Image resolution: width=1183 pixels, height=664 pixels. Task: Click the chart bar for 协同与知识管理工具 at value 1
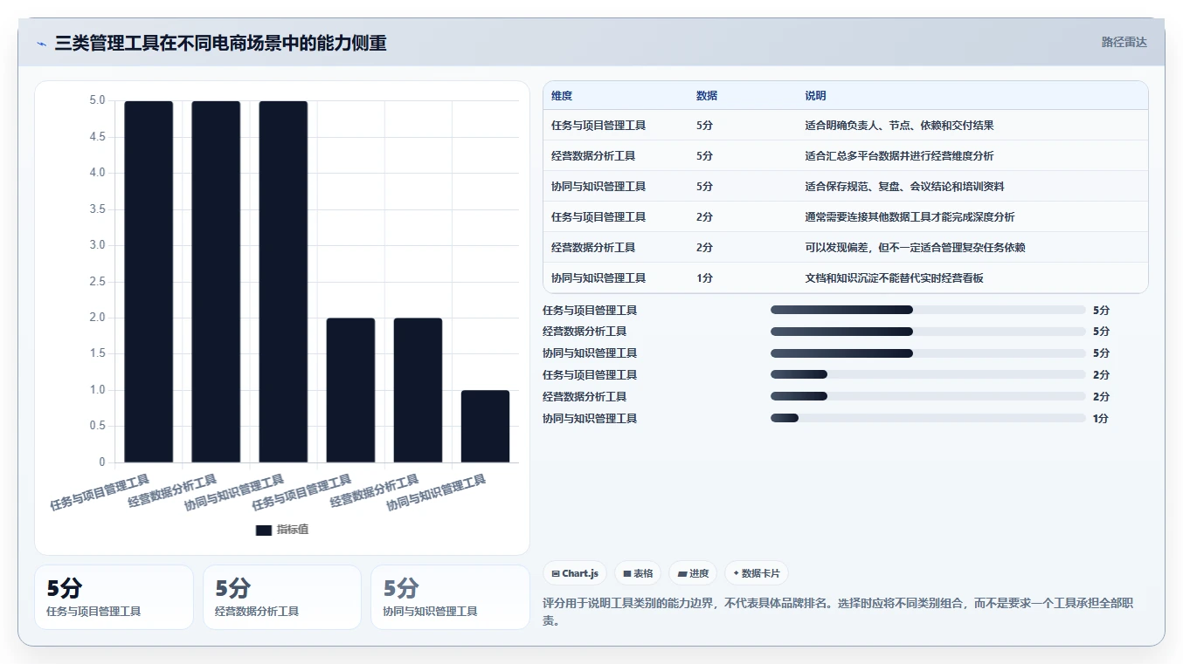point(485,427)
